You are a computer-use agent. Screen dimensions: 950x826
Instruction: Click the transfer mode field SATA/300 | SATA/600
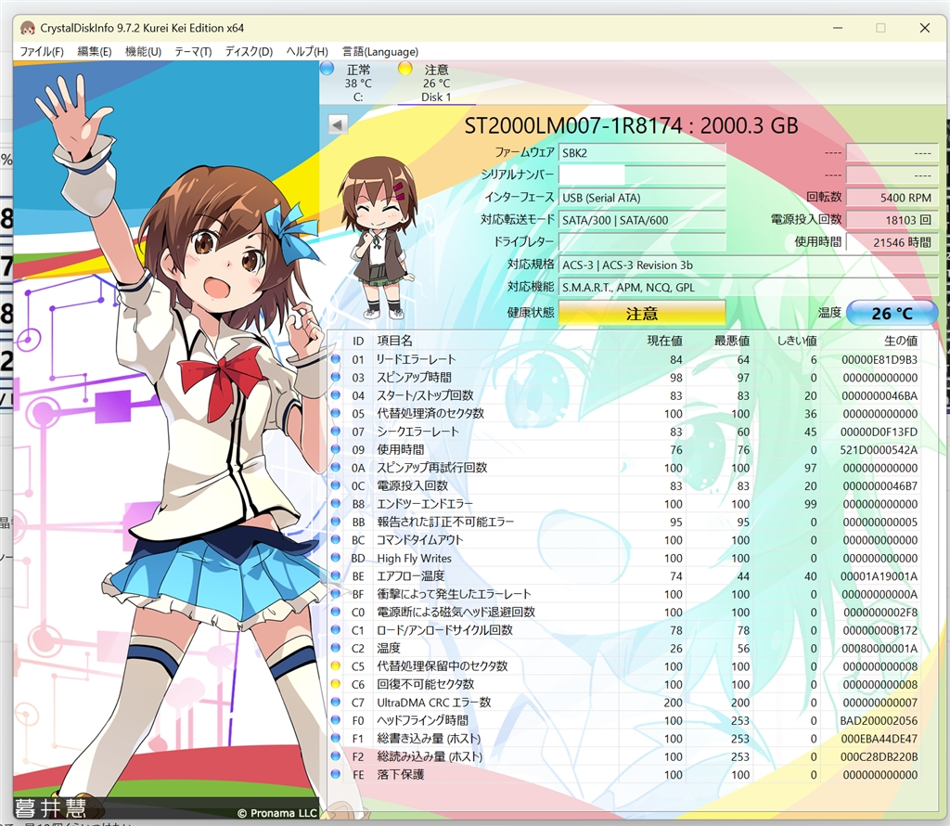(642, 220)
